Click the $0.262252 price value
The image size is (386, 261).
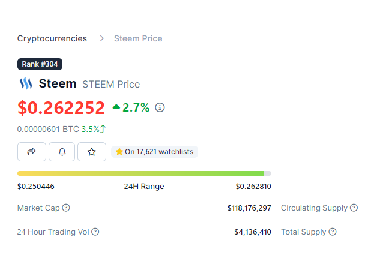(x=61, y=108)
